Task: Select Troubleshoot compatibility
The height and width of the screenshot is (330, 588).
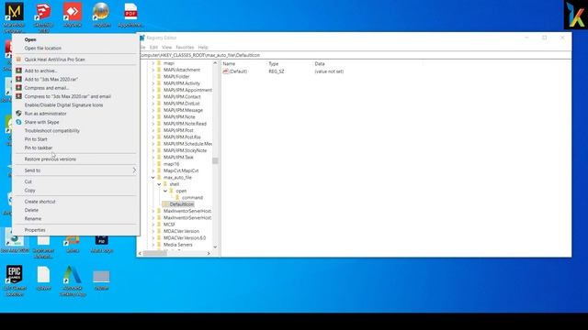Action: tap(52, 131)
